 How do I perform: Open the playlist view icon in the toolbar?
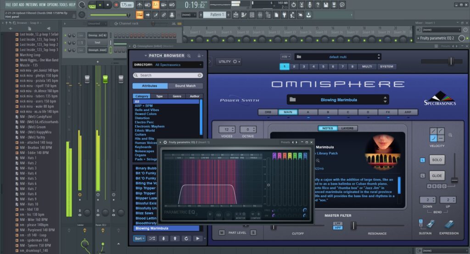pyautogui.click(x=235, y=15)
